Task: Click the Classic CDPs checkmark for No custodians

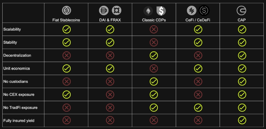Action: coord(154,81)
